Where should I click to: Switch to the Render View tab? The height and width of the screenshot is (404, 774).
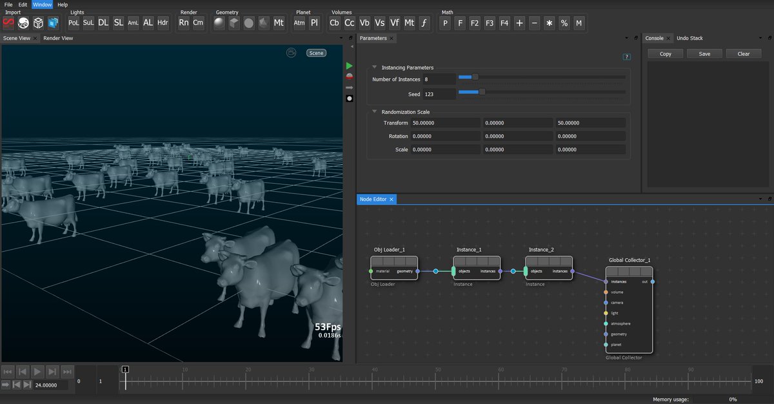point(58,38)
